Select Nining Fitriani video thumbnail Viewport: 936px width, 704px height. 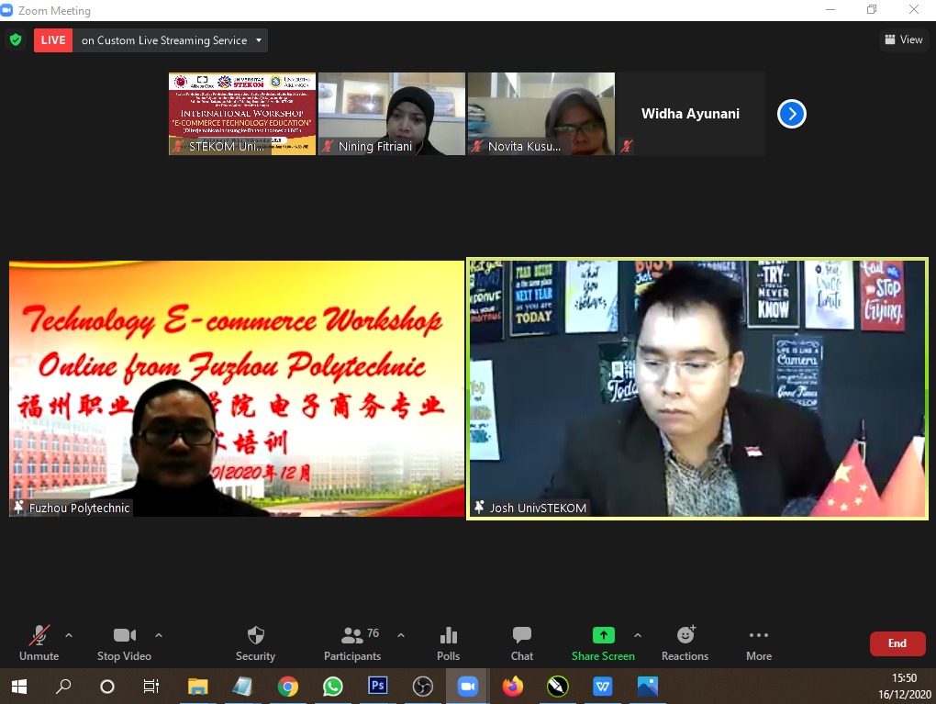click(392, 114)
